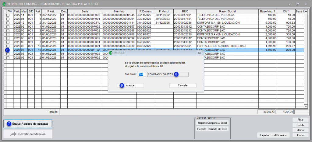Click the MENSAJE dialog logo icon
Image resolution: width=312 pixels, height=142 pixels.
(111, 53)
